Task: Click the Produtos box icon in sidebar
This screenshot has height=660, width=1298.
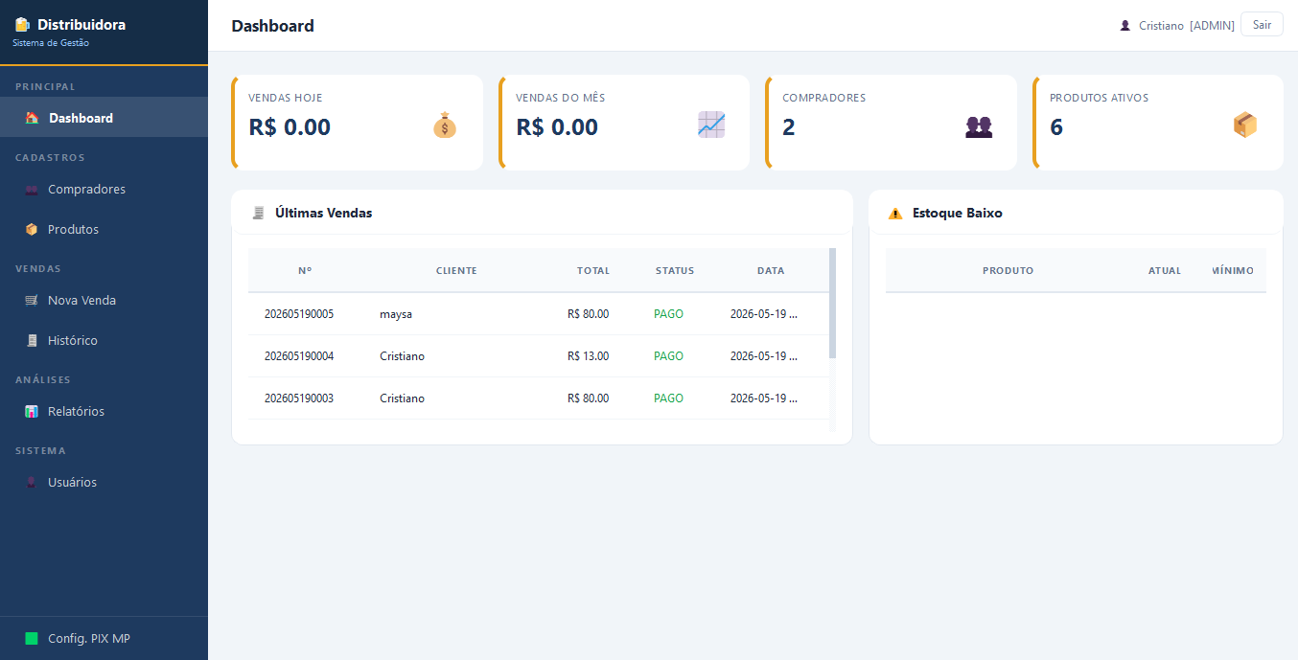Action: tap(32, 230)
